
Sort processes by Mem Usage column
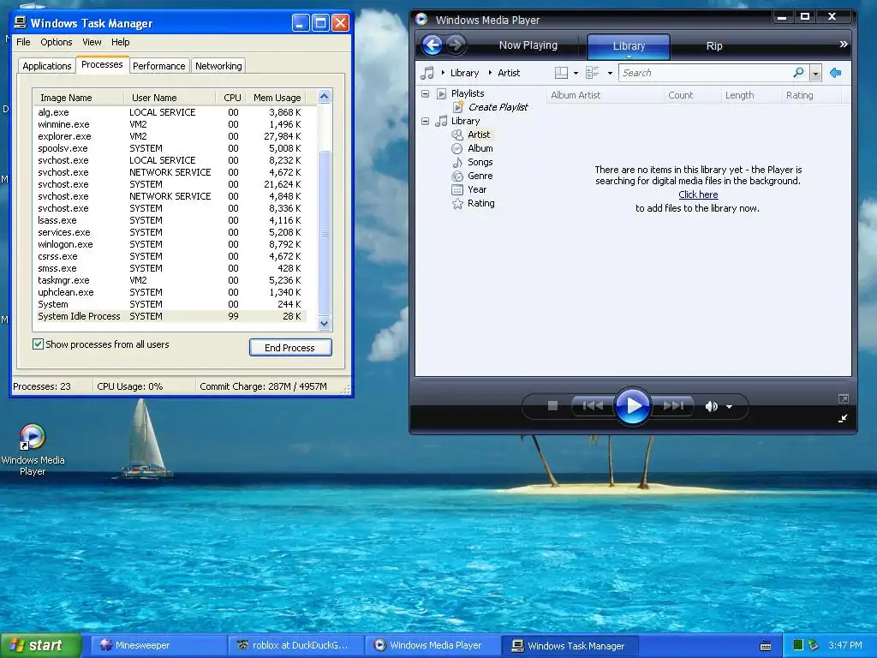tap(277, 98)
